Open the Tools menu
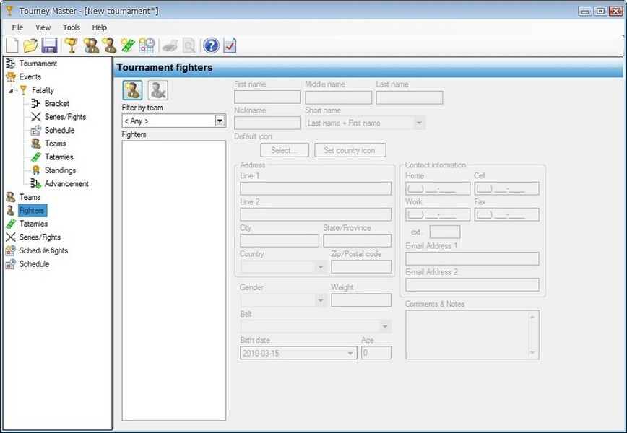Viewport: 627px width, 433px height. (72, 27)
